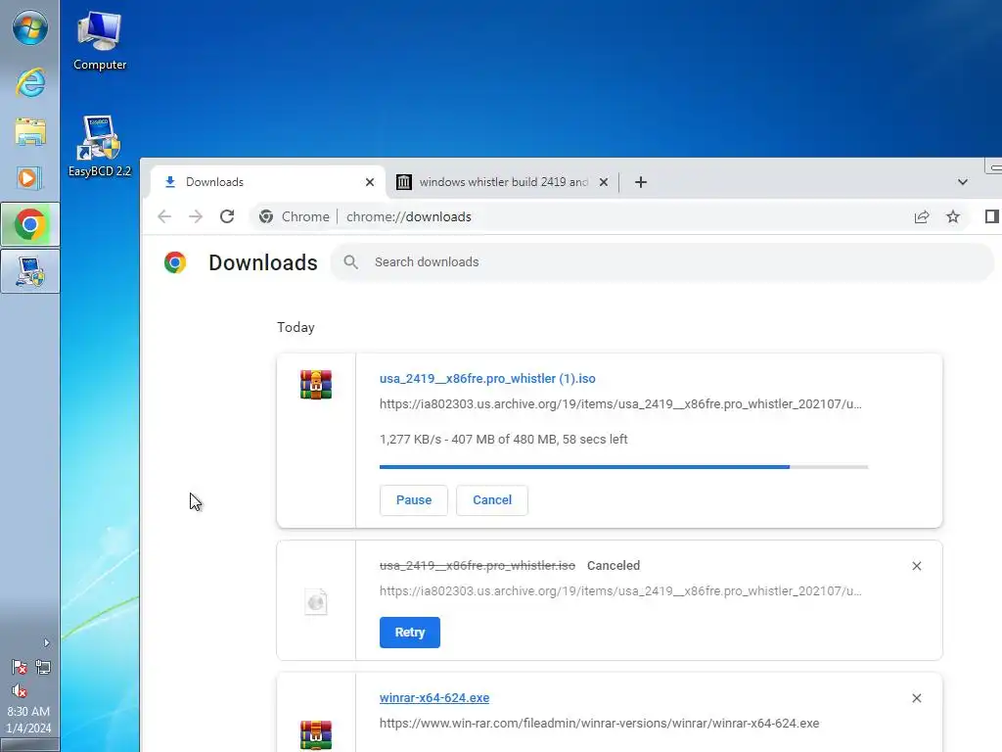This screenshot has height=752, width=1002.
Task: Launch Internet Explorer from the taskbar
Action: pos(30,82)
